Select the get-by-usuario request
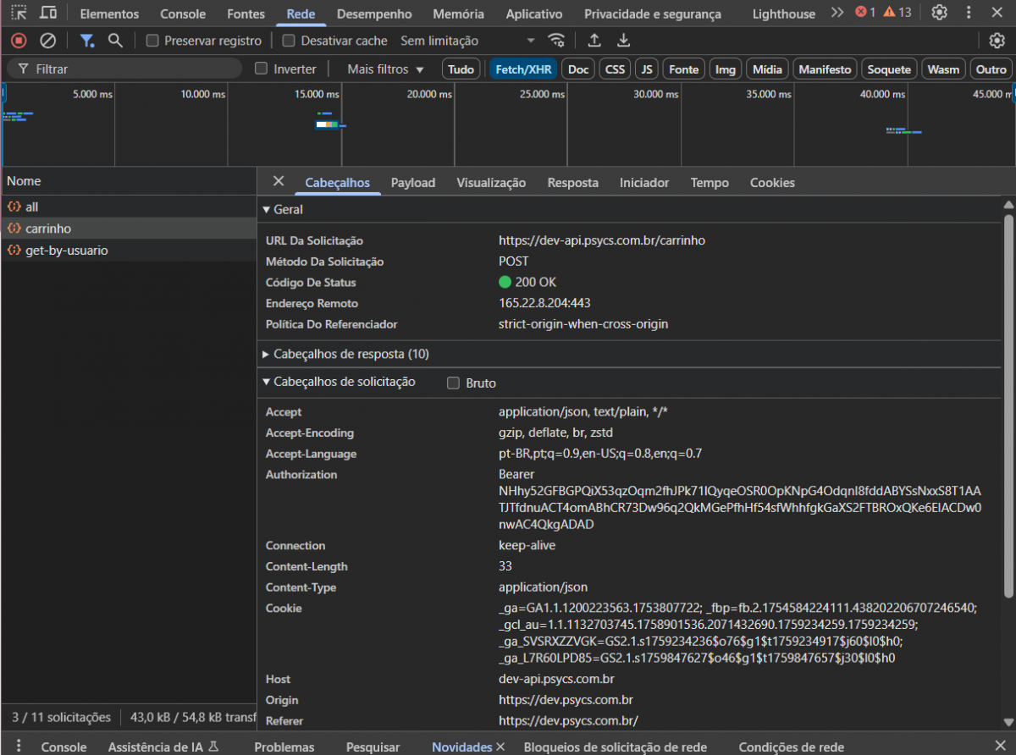This screenshot has height=755, width=1016. click(66, 251)
